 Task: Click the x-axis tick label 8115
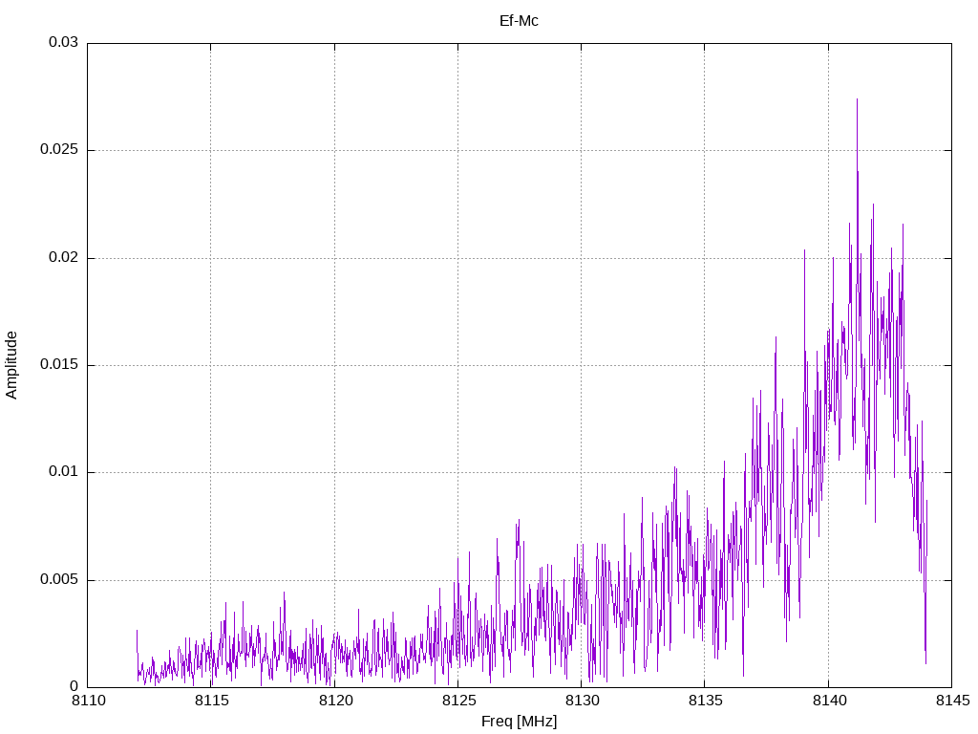click(x=211, y=701)
